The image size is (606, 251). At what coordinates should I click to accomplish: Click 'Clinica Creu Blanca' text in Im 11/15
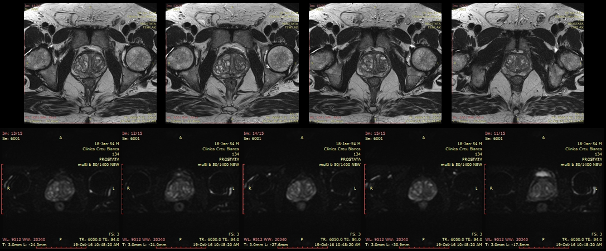point(585,149)
